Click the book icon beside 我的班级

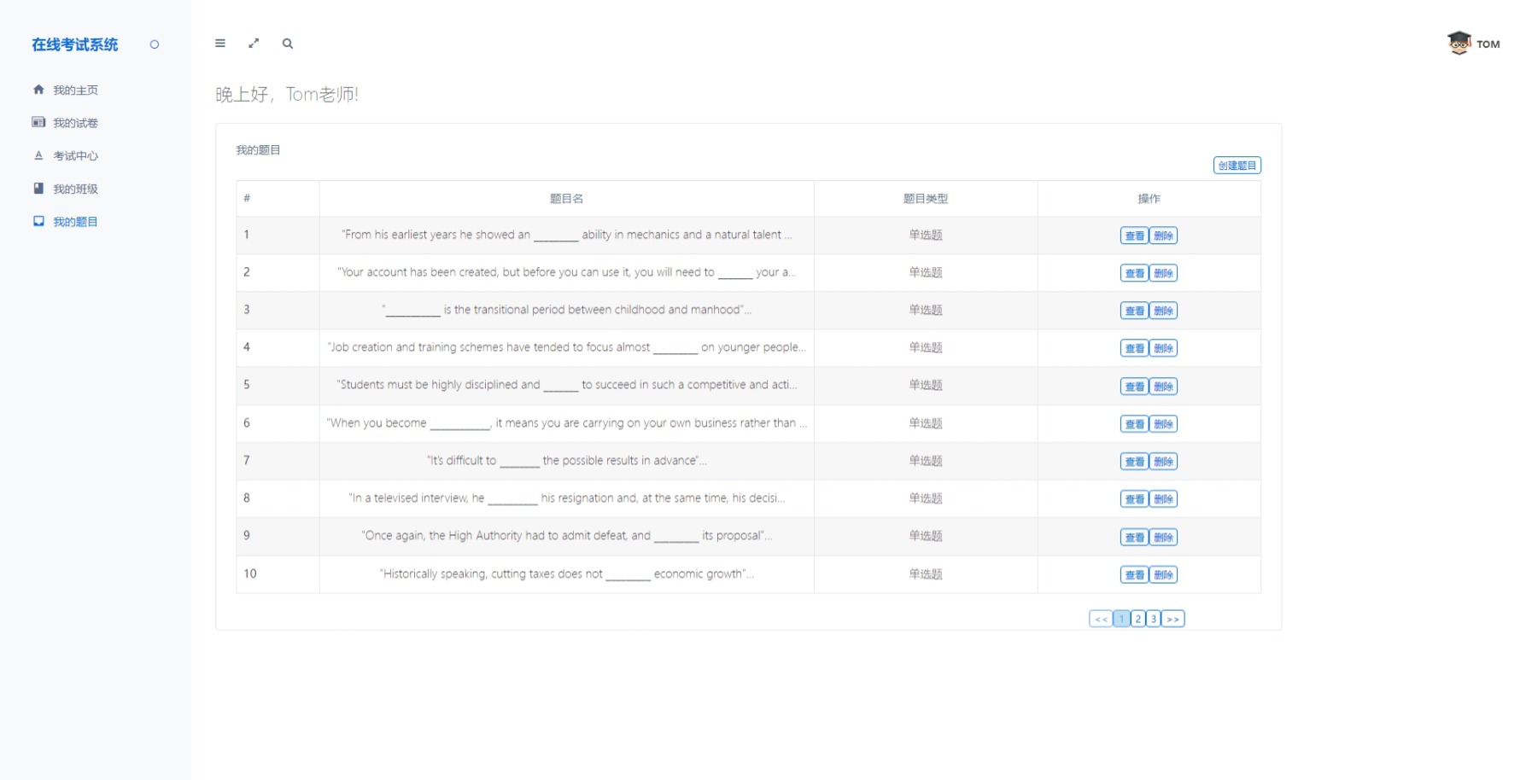pyautogui.click(x=38, y=188)
